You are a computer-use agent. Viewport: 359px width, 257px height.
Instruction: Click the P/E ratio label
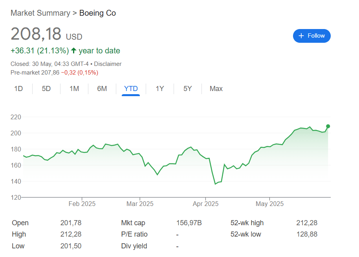pos(134,234)
